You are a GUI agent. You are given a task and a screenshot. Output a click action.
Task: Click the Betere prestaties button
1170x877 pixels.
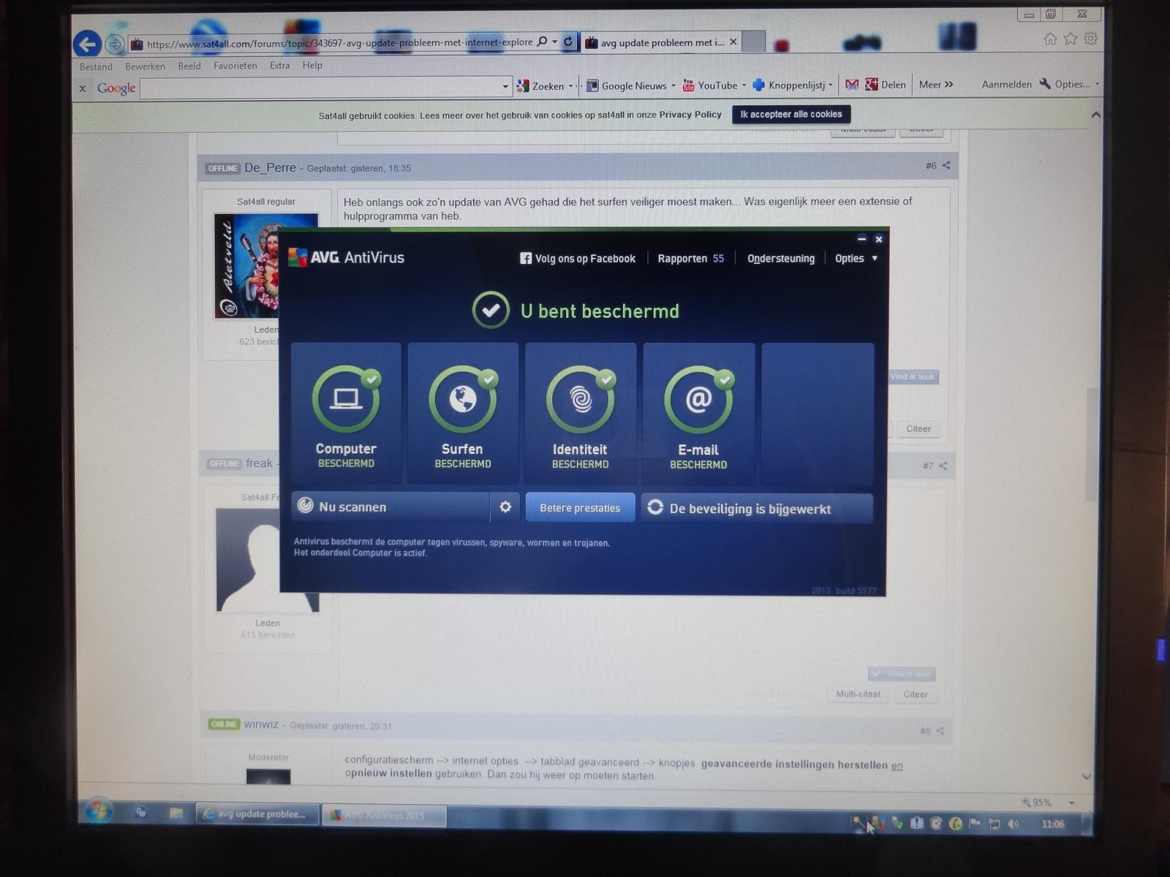tap(580, 508)
